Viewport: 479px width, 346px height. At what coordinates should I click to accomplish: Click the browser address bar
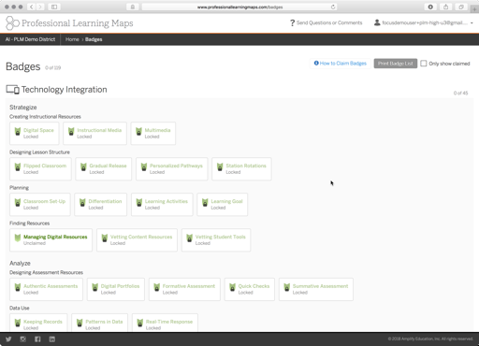[x=239, y=7]
